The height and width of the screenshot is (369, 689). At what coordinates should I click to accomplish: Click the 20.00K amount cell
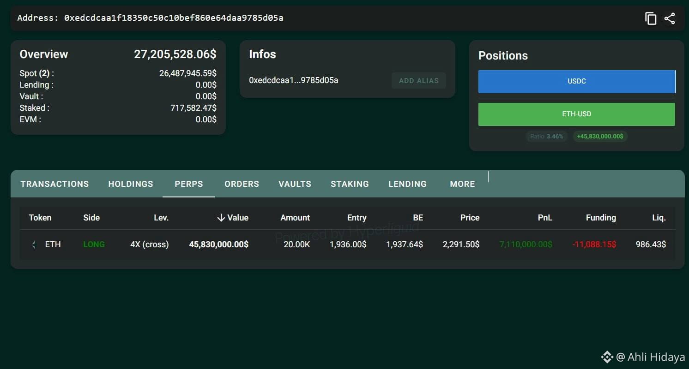click(x=296, y=244)
